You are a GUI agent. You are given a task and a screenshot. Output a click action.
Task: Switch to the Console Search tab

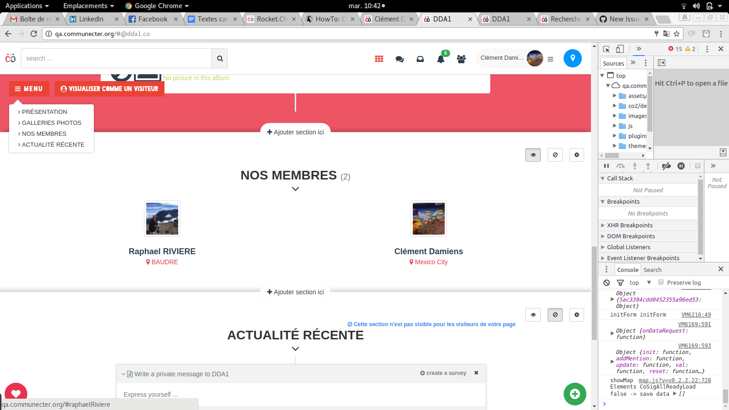pos(652,270)
